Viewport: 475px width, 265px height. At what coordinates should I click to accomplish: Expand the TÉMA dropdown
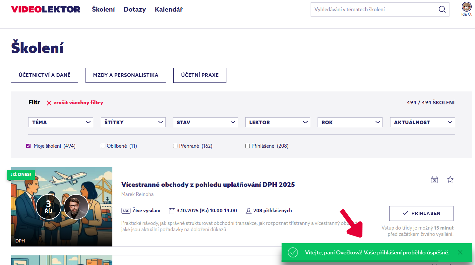tap(61, 122)
